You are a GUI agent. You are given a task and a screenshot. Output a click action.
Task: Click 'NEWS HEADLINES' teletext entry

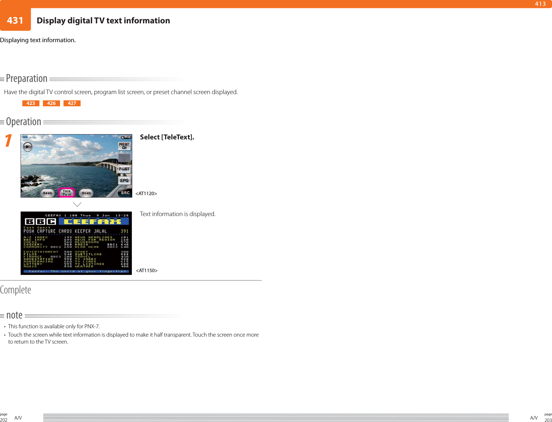point(94,237)
